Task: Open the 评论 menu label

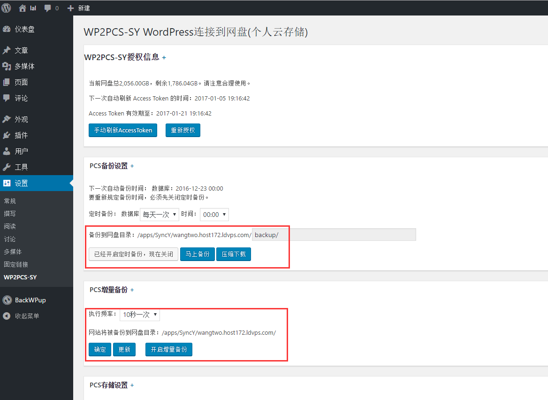Action: 21,98
